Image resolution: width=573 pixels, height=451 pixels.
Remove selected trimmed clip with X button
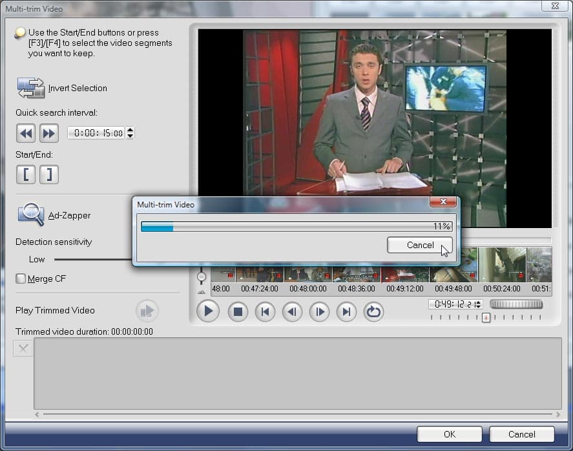pos(23,348)
